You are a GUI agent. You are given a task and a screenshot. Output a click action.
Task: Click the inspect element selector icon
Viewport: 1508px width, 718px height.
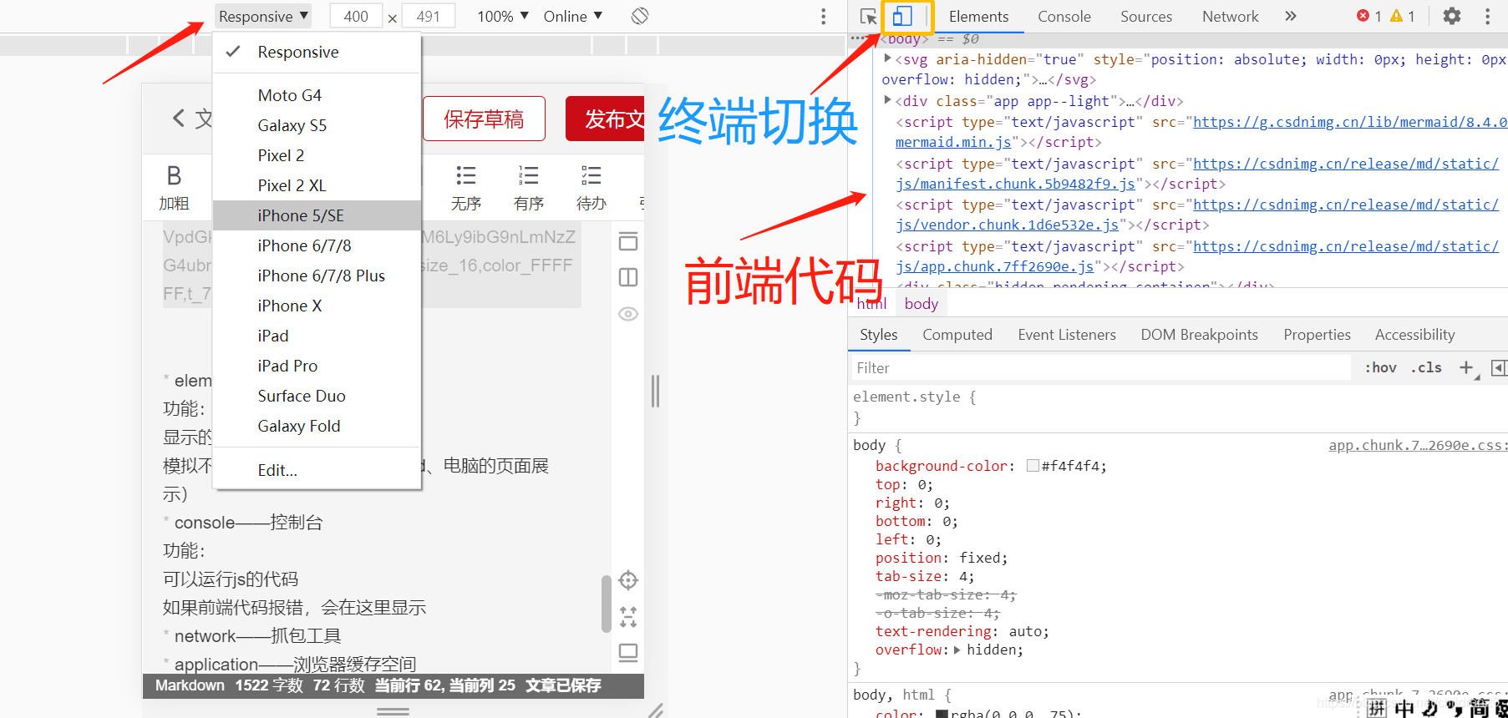[868, 17]
